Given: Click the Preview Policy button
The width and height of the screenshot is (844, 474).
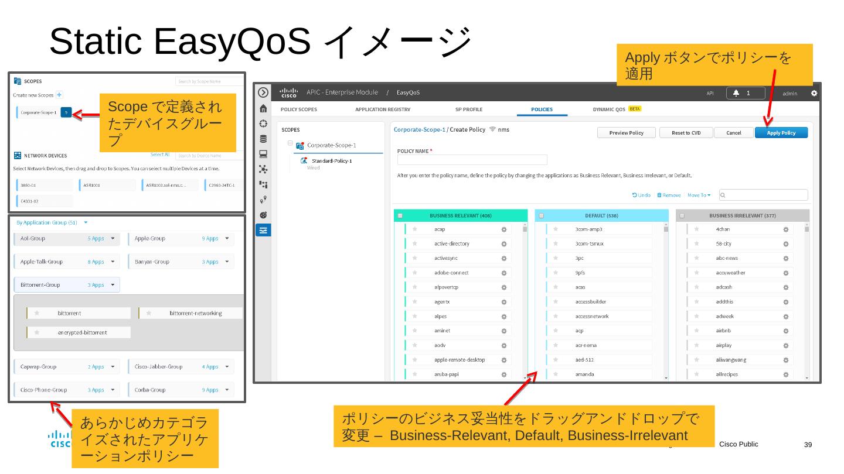Looking at the screenshot, I should pyautogui.click(x=627, y=133).
